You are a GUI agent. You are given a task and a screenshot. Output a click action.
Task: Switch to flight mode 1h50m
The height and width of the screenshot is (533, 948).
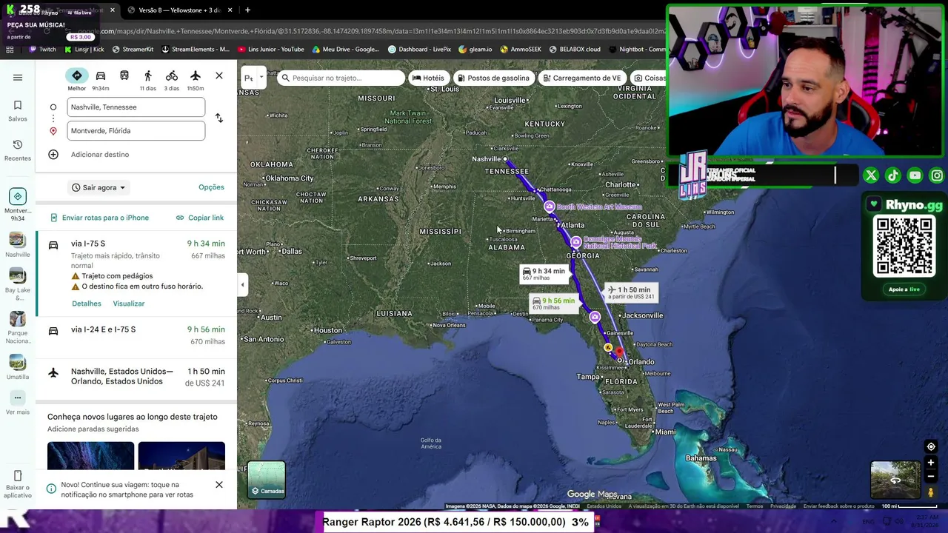point(196,80)
